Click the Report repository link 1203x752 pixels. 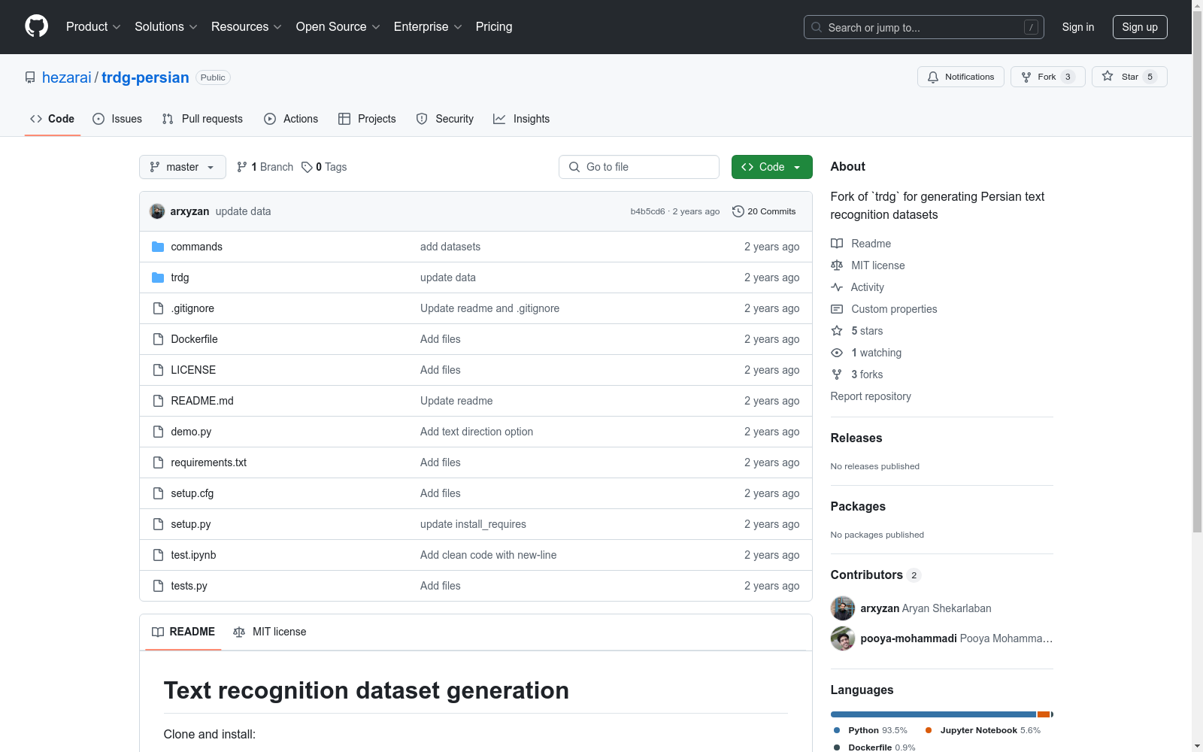click(x=871, y=396)
